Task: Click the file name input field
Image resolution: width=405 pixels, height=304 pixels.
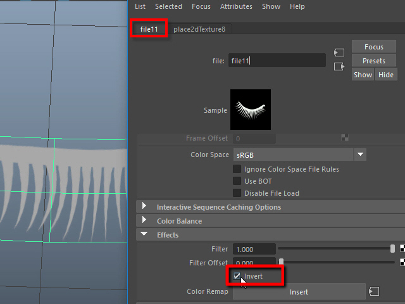Action: tap(277, 61)
